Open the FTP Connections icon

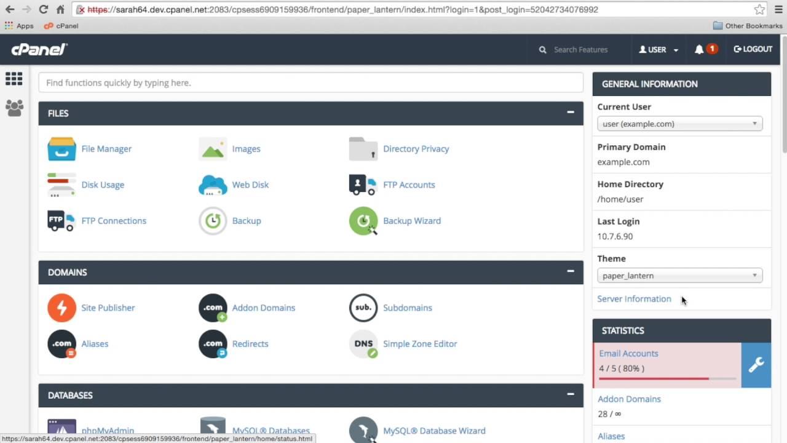[61, 221]
